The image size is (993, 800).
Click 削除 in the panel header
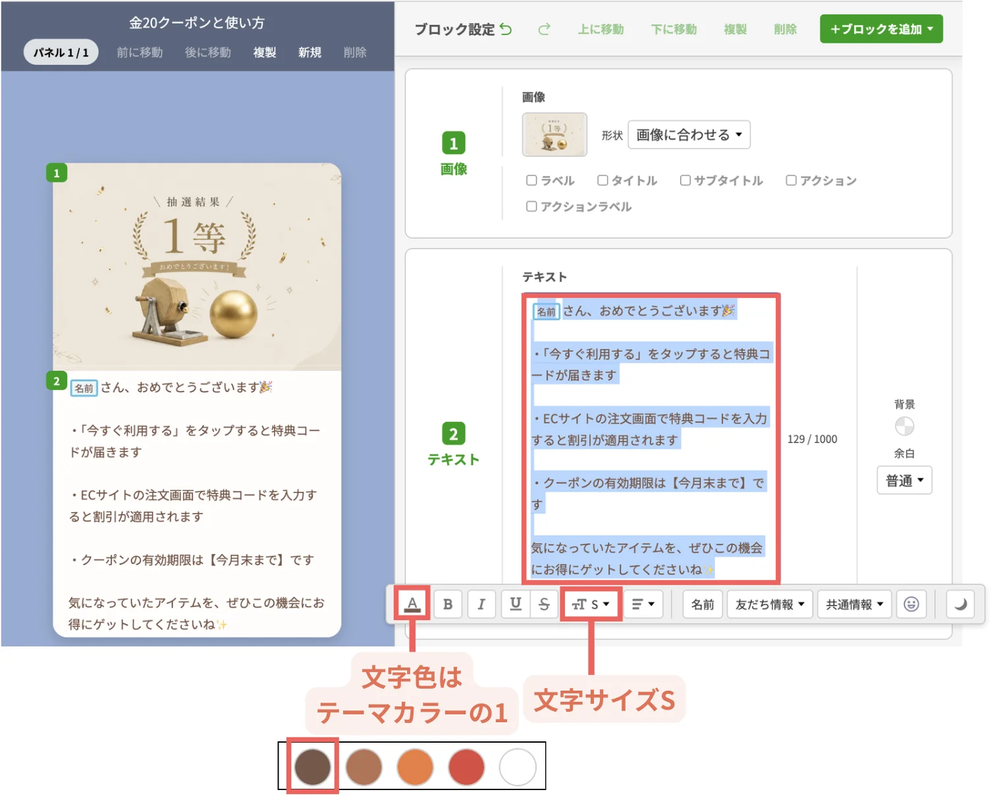(355, 52)
